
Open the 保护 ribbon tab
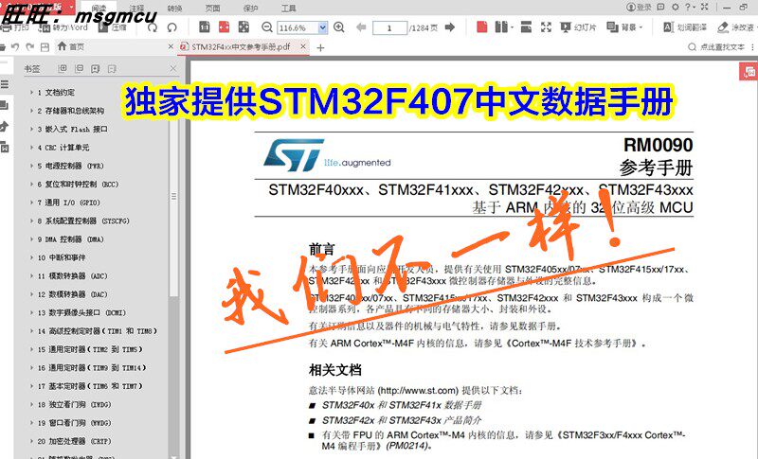pos(250,9)
